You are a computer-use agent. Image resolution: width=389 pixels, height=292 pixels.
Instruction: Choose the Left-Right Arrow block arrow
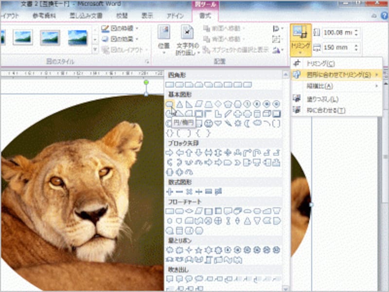tap(209, 153)
